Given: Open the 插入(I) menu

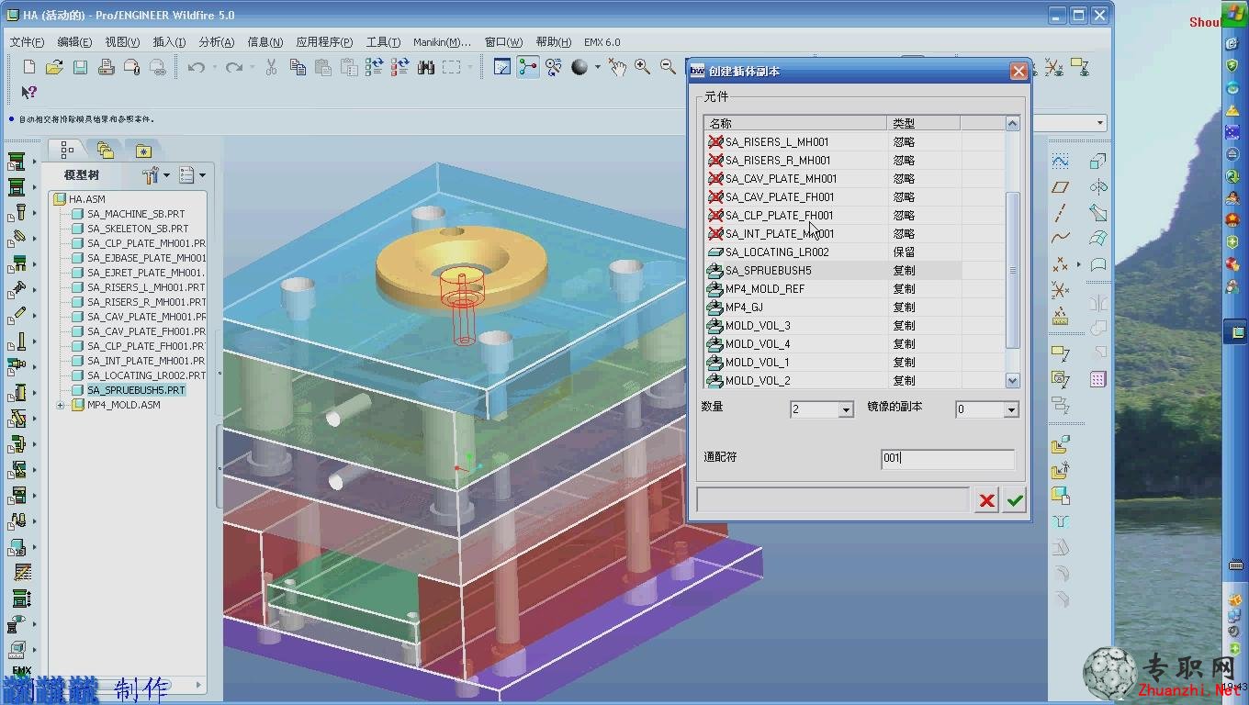Looking at the screenshot, I should pyautogui.click(x=169, y=42).
